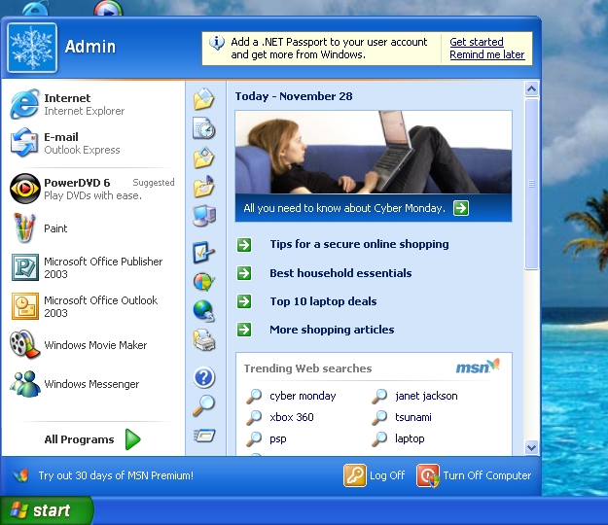Click the Start button on taskbar
This screenshot has width=608, height=525.
click(x=46, y=510)
